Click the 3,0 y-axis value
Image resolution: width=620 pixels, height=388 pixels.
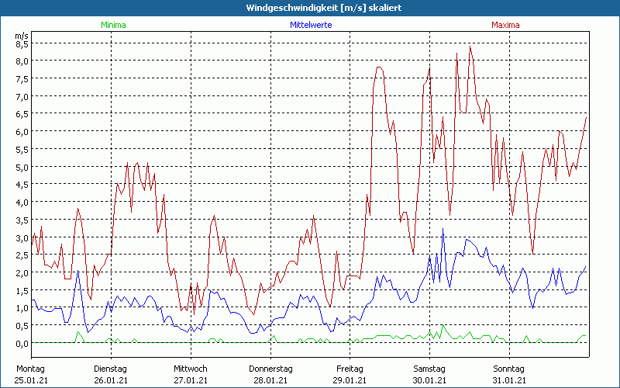point(22,237)
